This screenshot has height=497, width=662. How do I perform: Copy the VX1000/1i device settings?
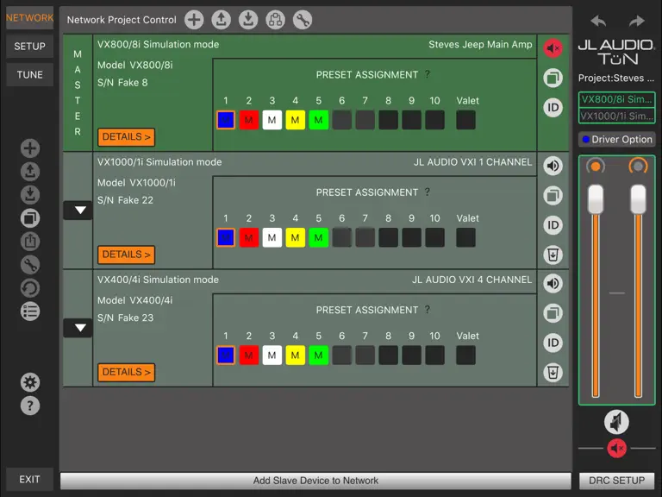(553, 195)
